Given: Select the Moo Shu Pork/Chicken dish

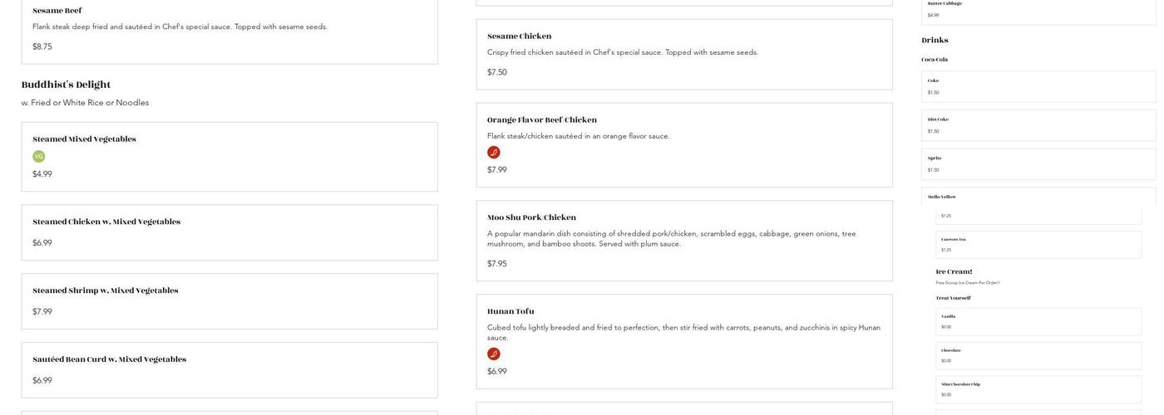Looking at the screenshot, I should [x=531, y=218].
